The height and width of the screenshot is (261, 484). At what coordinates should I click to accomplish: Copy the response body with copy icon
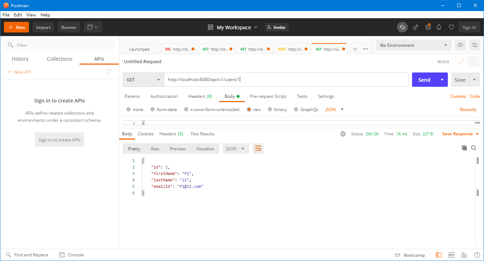pos(464,148)
